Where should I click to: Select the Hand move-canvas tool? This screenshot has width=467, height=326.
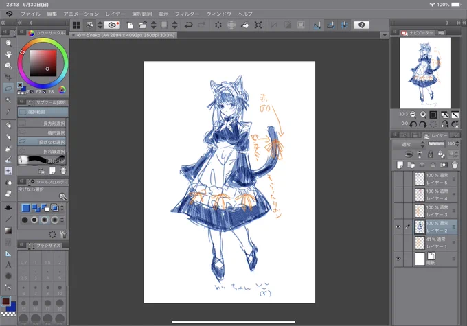point(9,54)
